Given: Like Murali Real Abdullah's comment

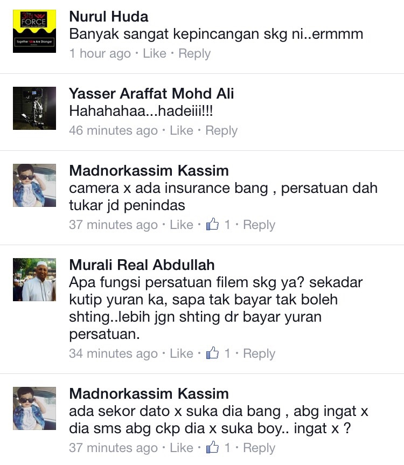Looking at the screenshot, I should (x=182, y=353).
